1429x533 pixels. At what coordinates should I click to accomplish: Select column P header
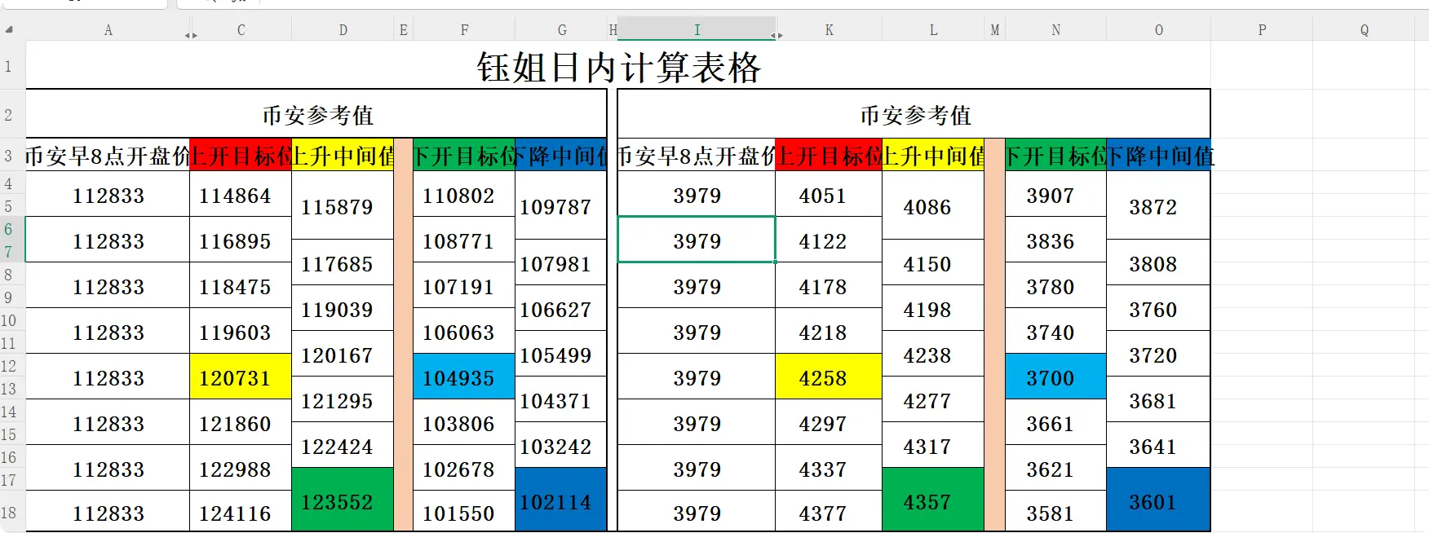pos(1262,30)
